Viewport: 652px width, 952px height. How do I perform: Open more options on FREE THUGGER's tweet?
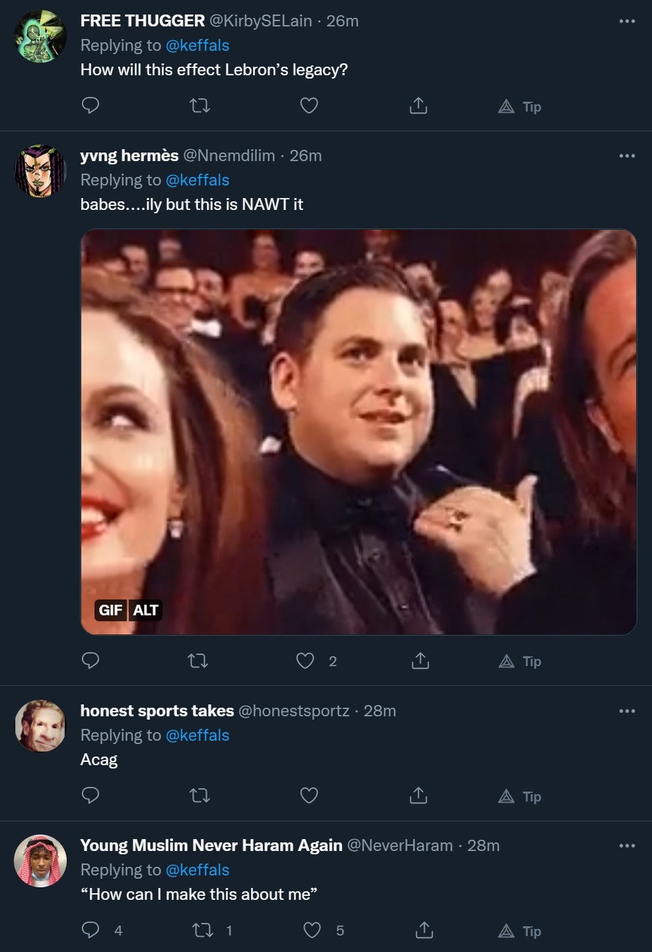pos(627,21)
